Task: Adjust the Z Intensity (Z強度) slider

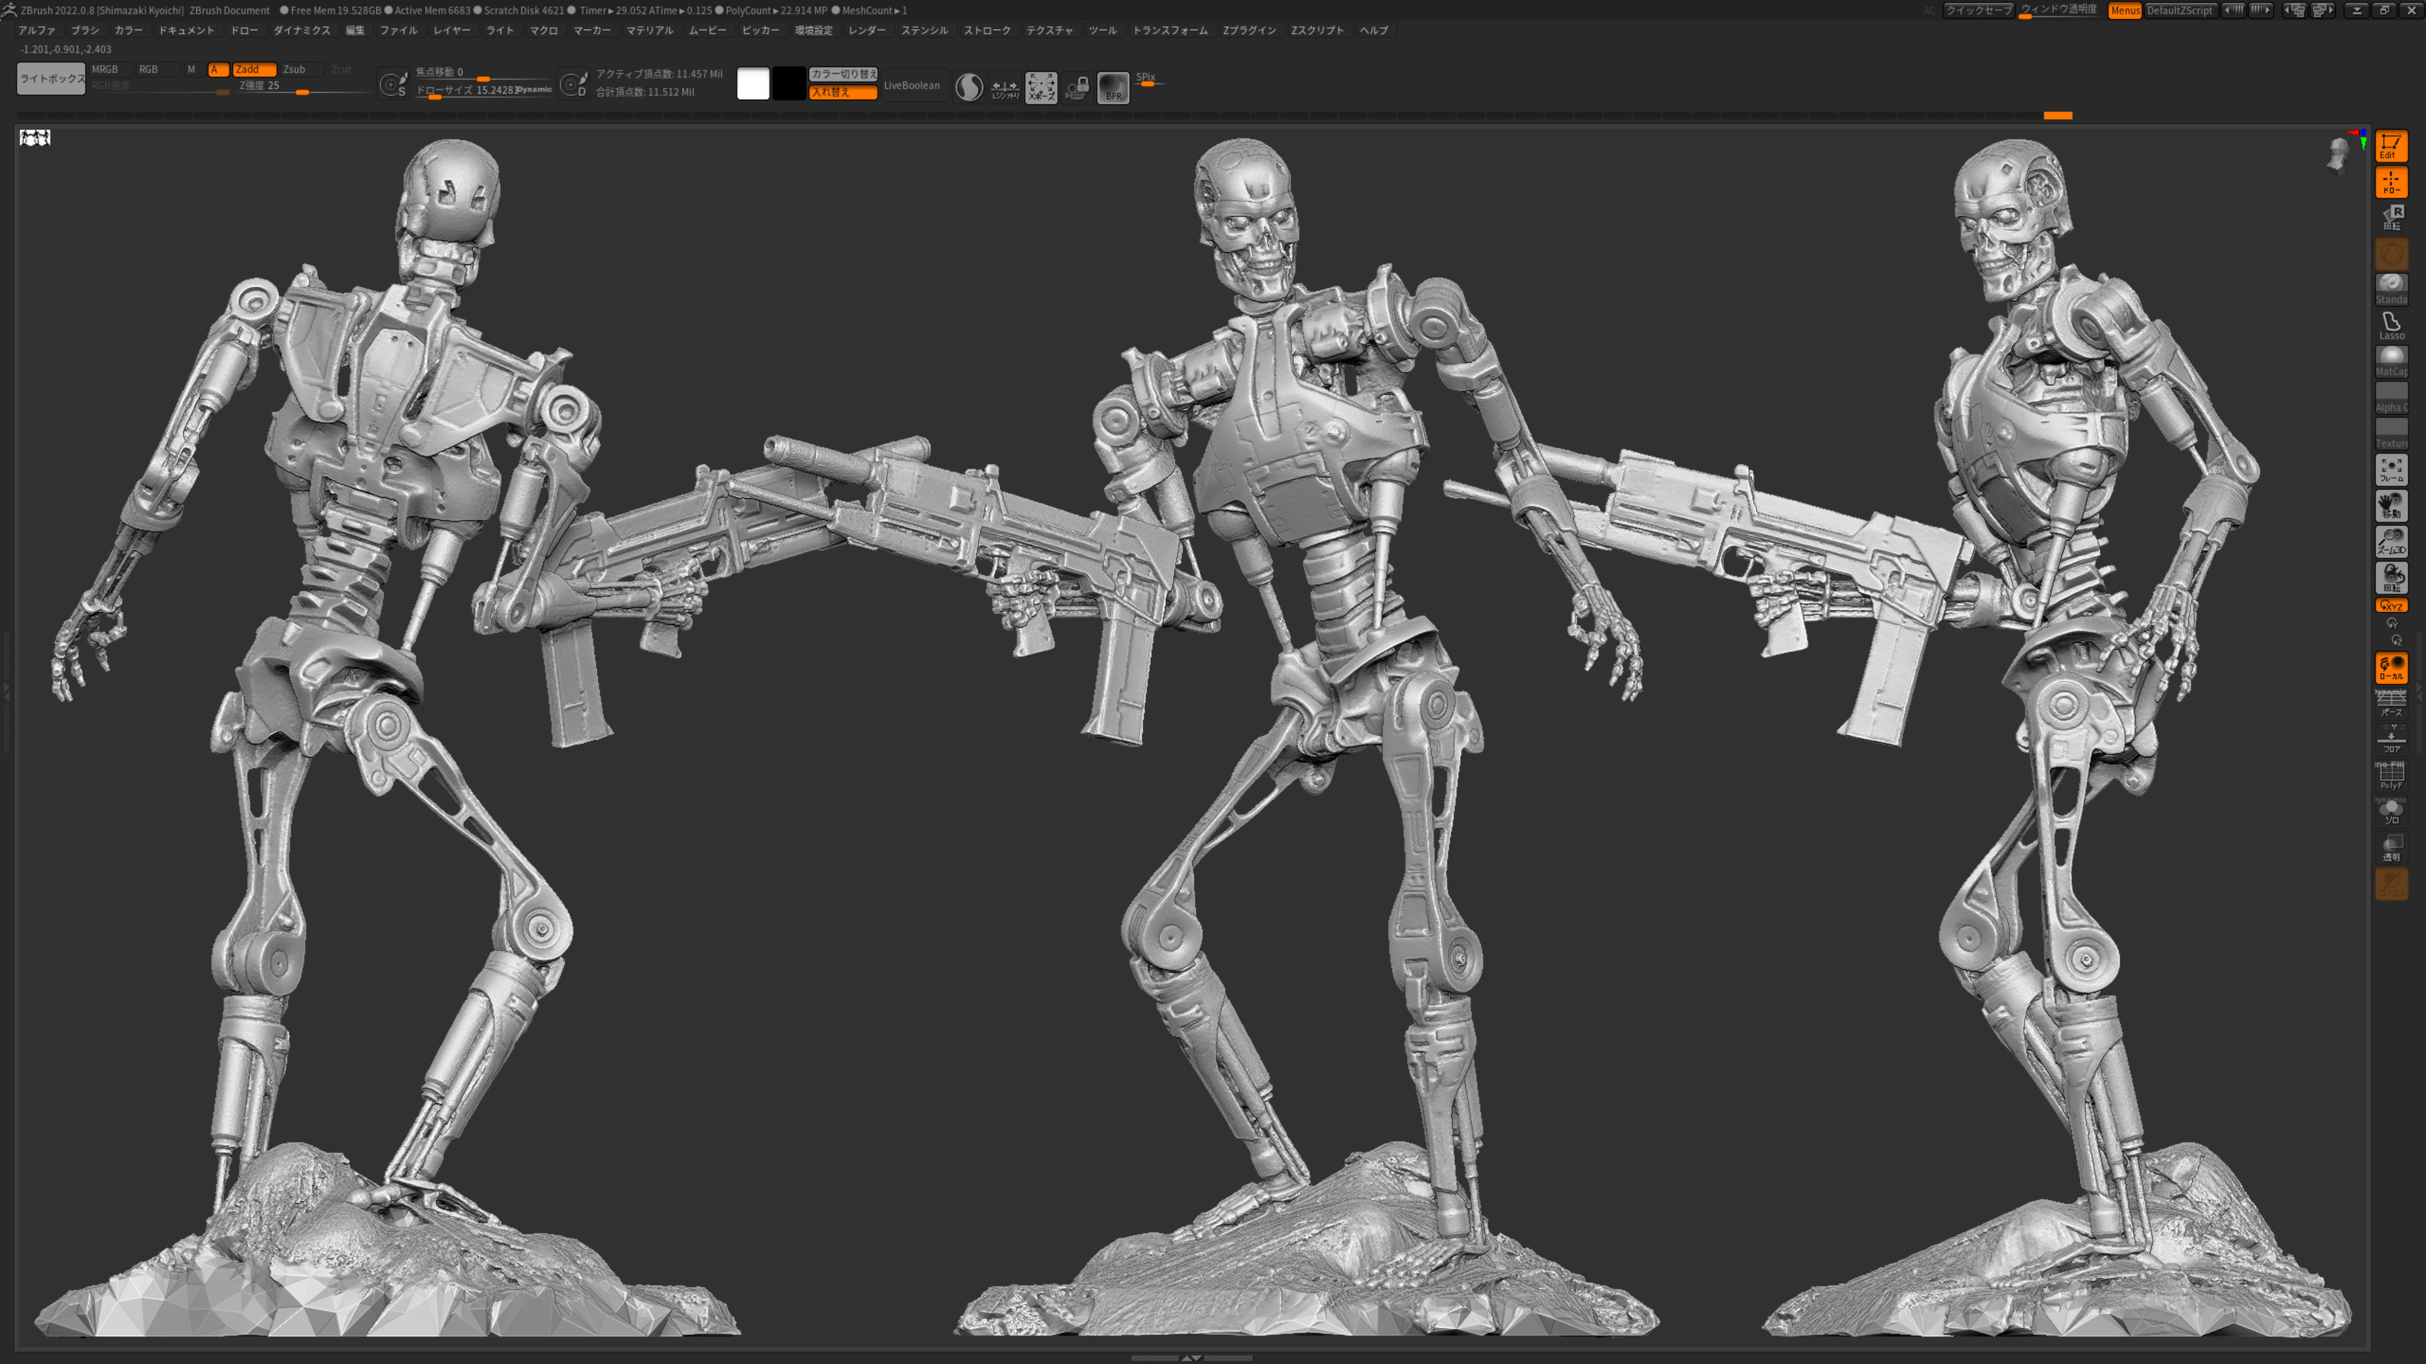Action: (303, 87)
